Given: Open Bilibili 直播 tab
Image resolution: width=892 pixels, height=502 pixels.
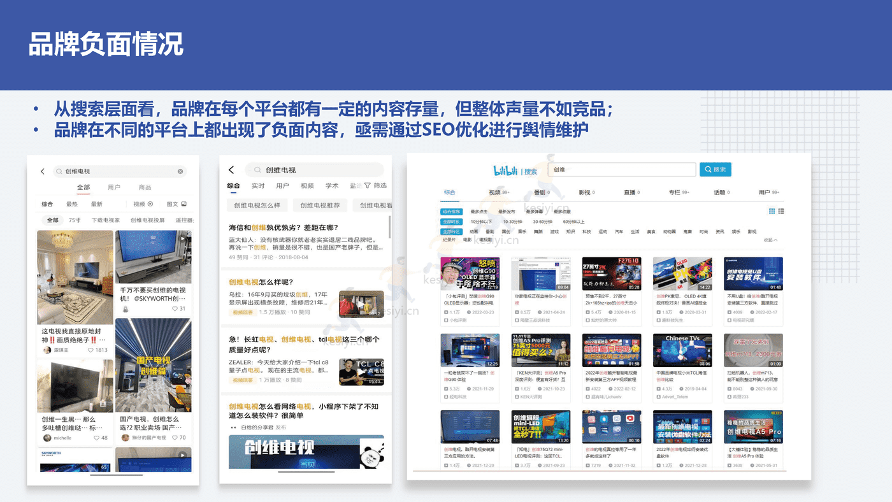Looking at the screenshot, I should (x=631, y=192).
